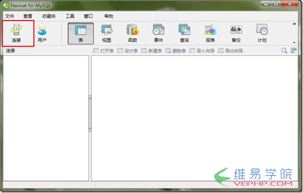The width and height of the screenshot is (303, 193).
Task: Open the 计划 (Schedule) icon
Action: pos(262,33)
